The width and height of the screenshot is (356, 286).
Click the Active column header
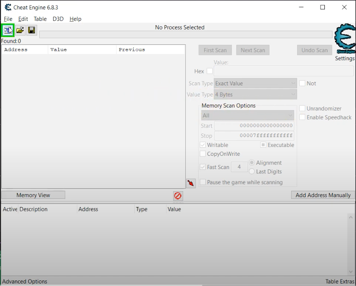tap(10, 209)
